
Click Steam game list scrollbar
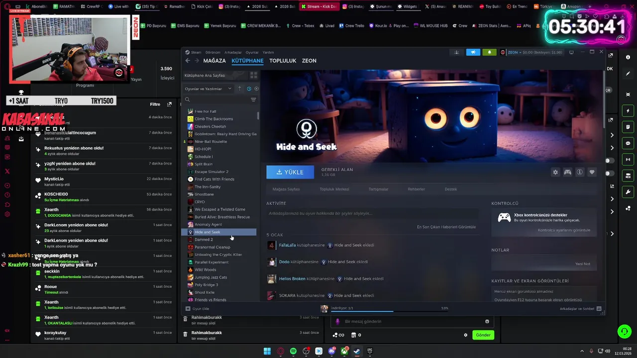pyautogui.click(x=258, y=116)
